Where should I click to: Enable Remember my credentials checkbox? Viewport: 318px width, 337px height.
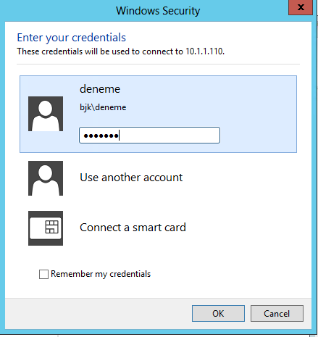tap(43, 274)
